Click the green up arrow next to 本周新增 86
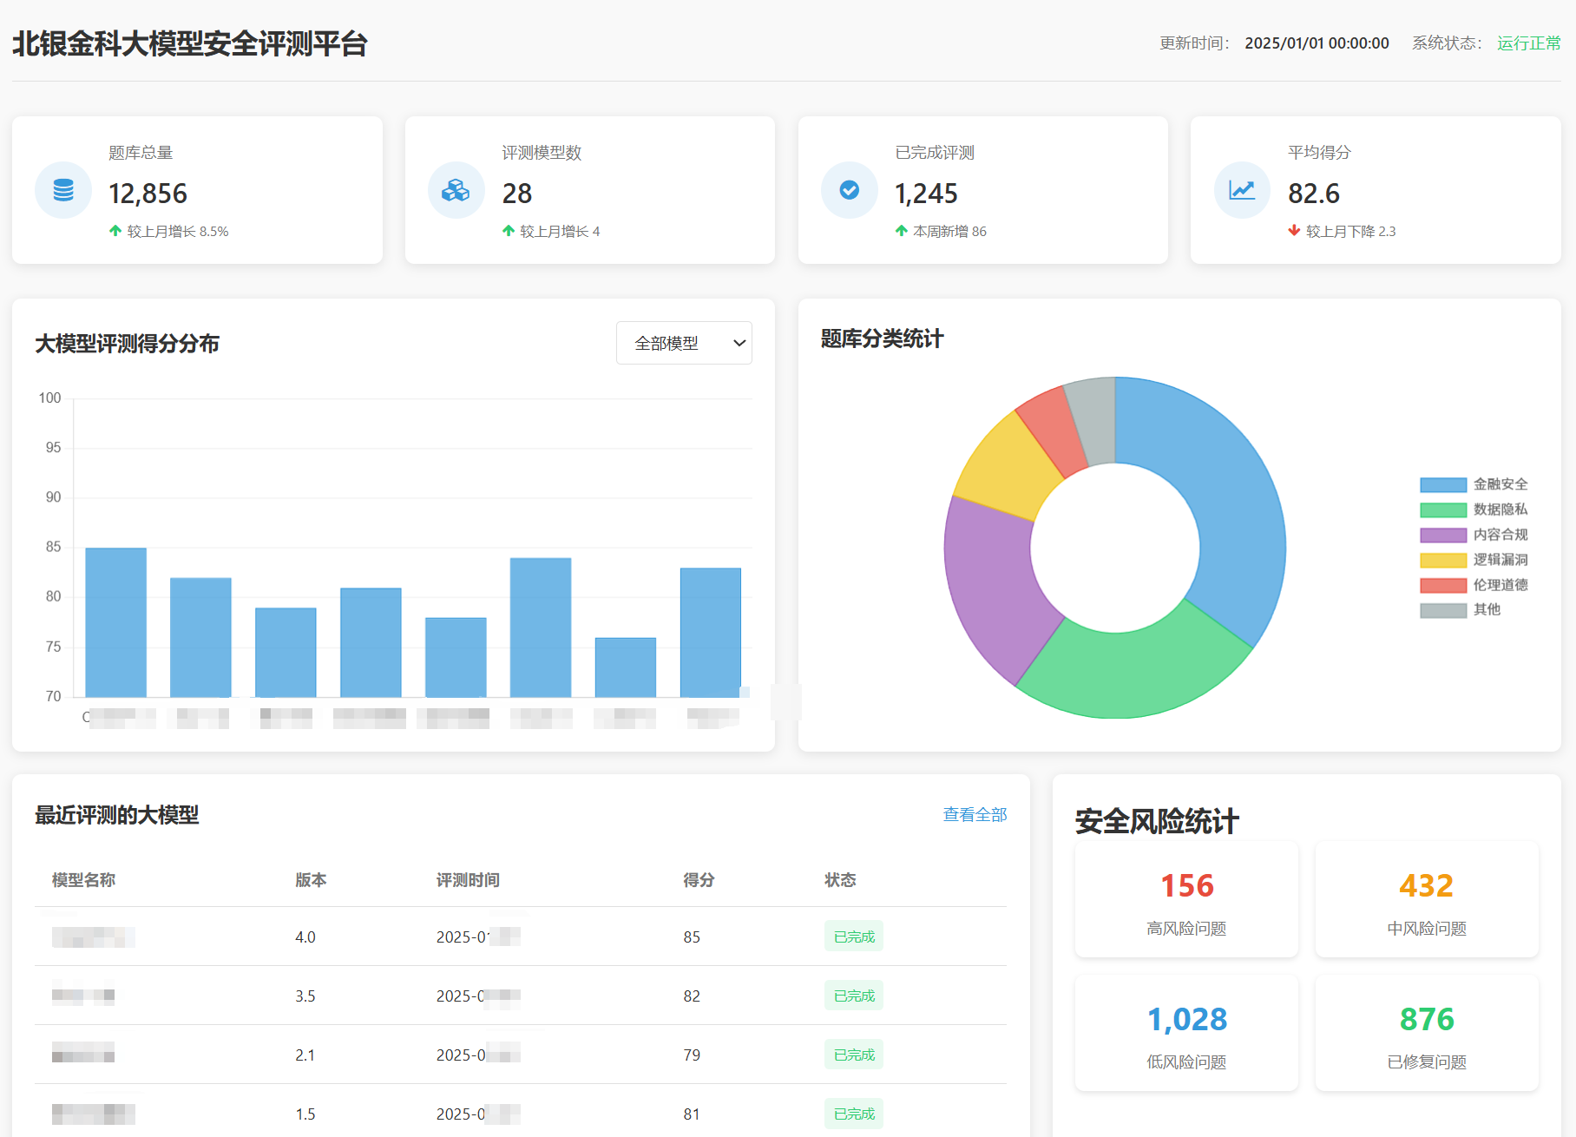This screenshot has width=1576, height=1137. (902, 231)
